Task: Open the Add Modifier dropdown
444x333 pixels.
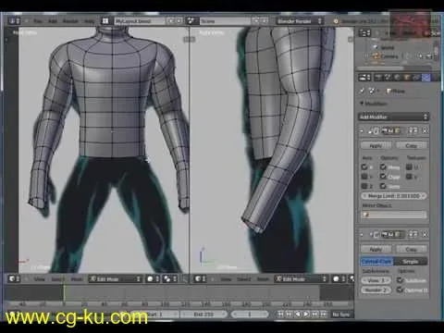Action: coord(394,117)
